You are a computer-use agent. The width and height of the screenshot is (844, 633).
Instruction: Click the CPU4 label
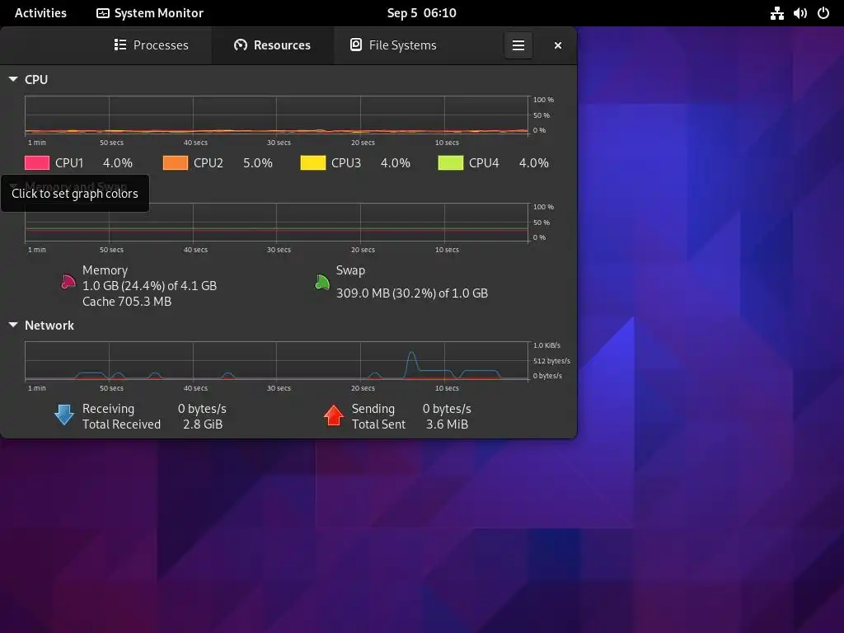[x=483, y=162]
